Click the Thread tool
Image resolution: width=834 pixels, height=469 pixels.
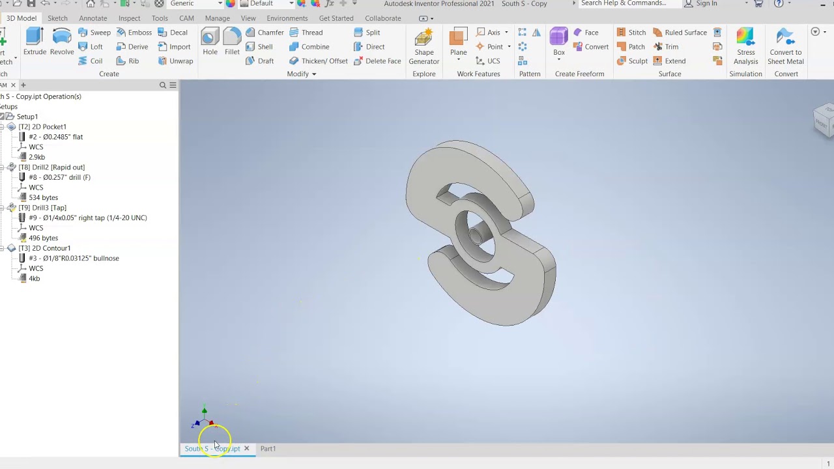click(x=306, y=33)
